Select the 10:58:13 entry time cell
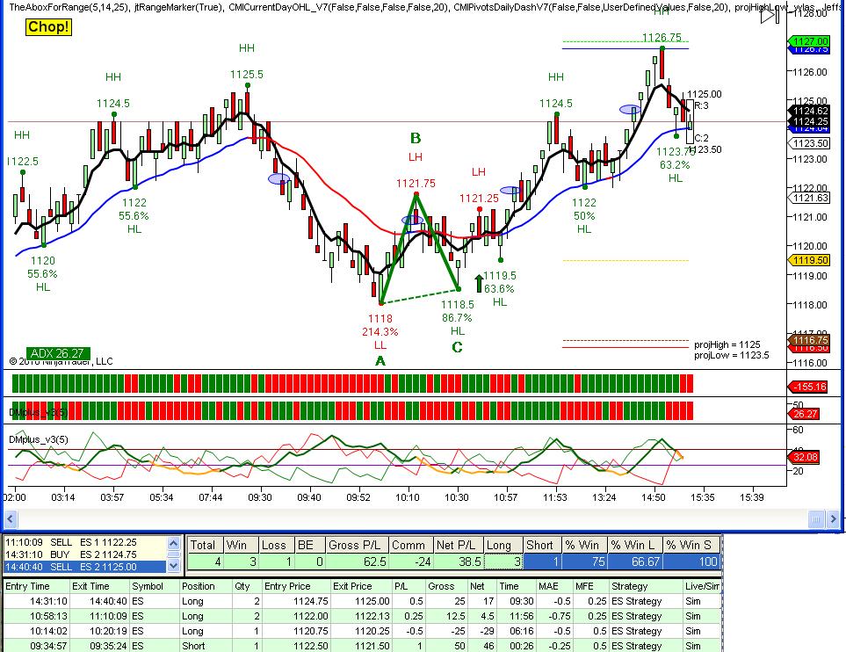 [37, 616]
